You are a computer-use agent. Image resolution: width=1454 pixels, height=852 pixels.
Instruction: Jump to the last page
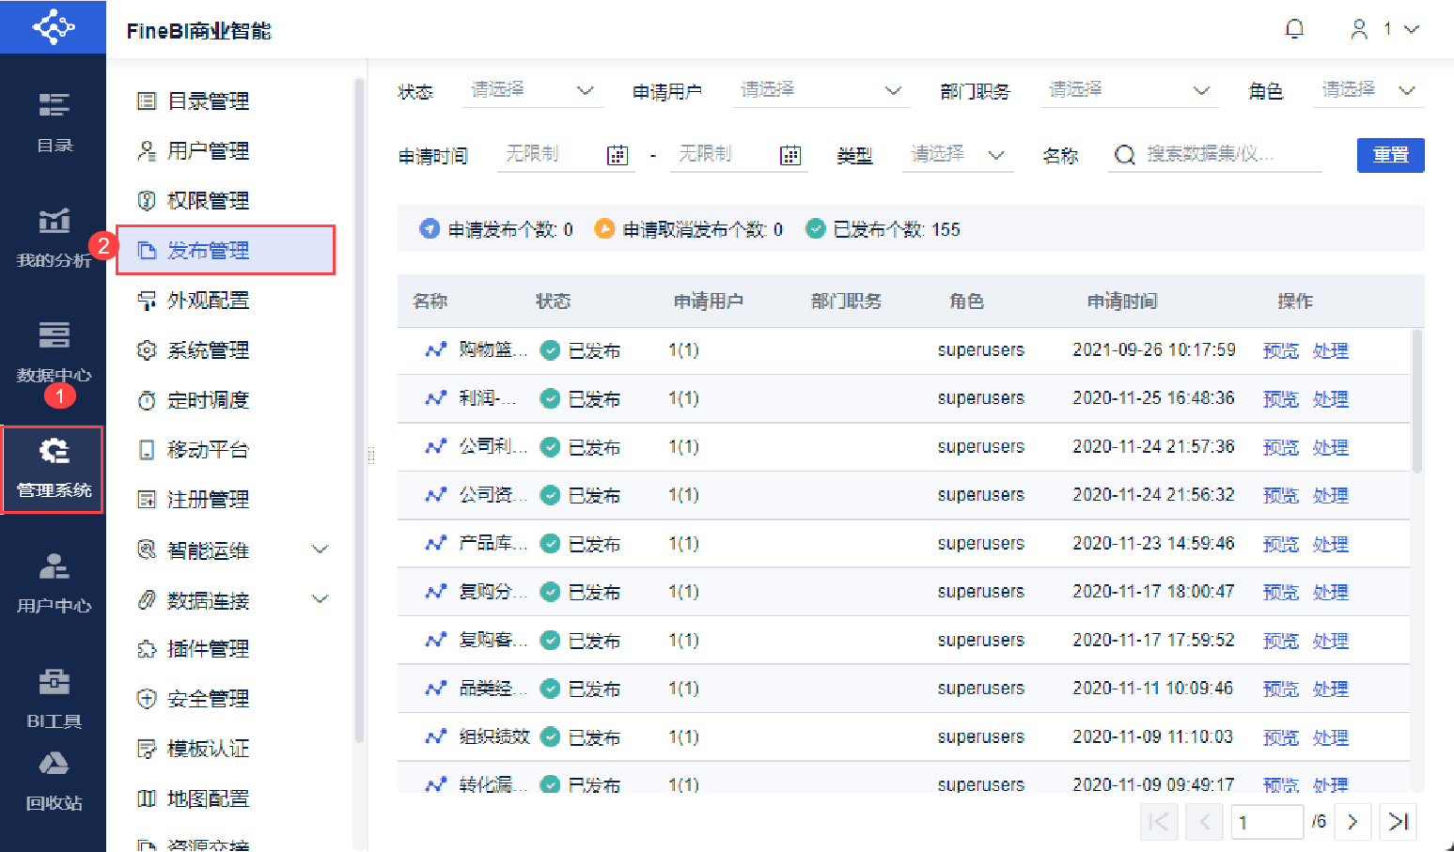pos(1398,822)
